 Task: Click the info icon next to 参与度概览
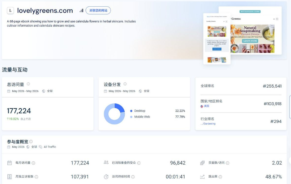[31, 142]
